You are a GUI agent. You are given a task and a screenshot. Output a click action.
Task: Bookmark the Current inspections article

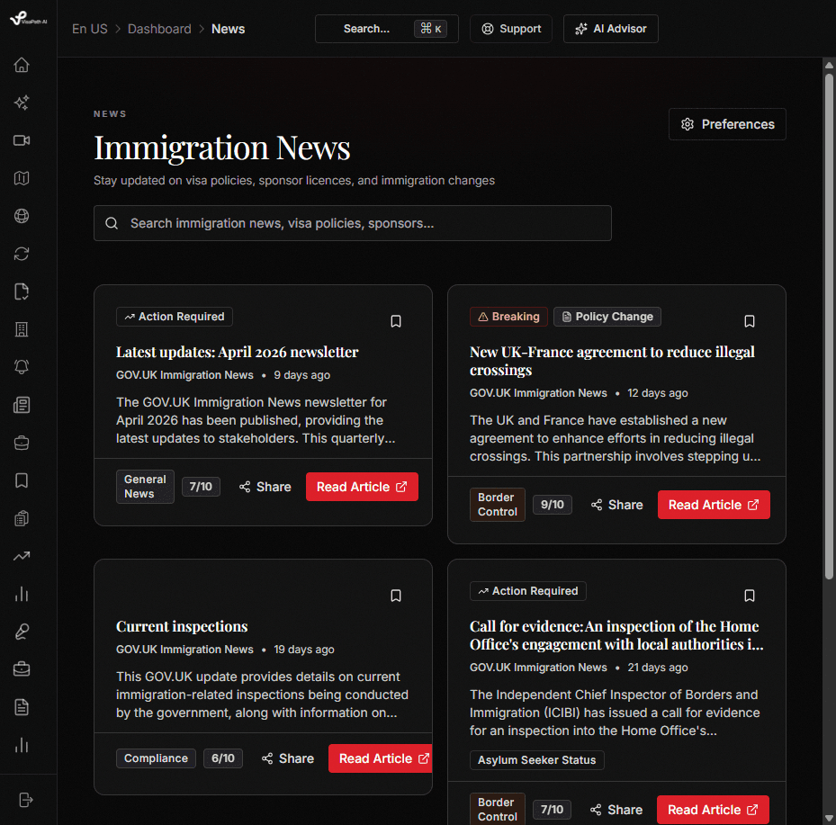tap(396, 596)
